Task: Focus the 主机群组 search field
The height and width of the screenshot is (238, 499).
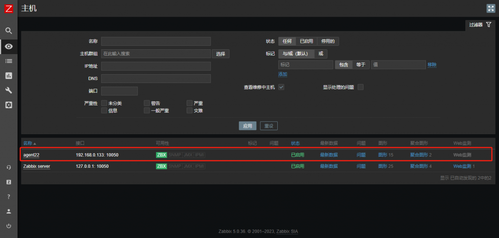Action: pos(156,54)
